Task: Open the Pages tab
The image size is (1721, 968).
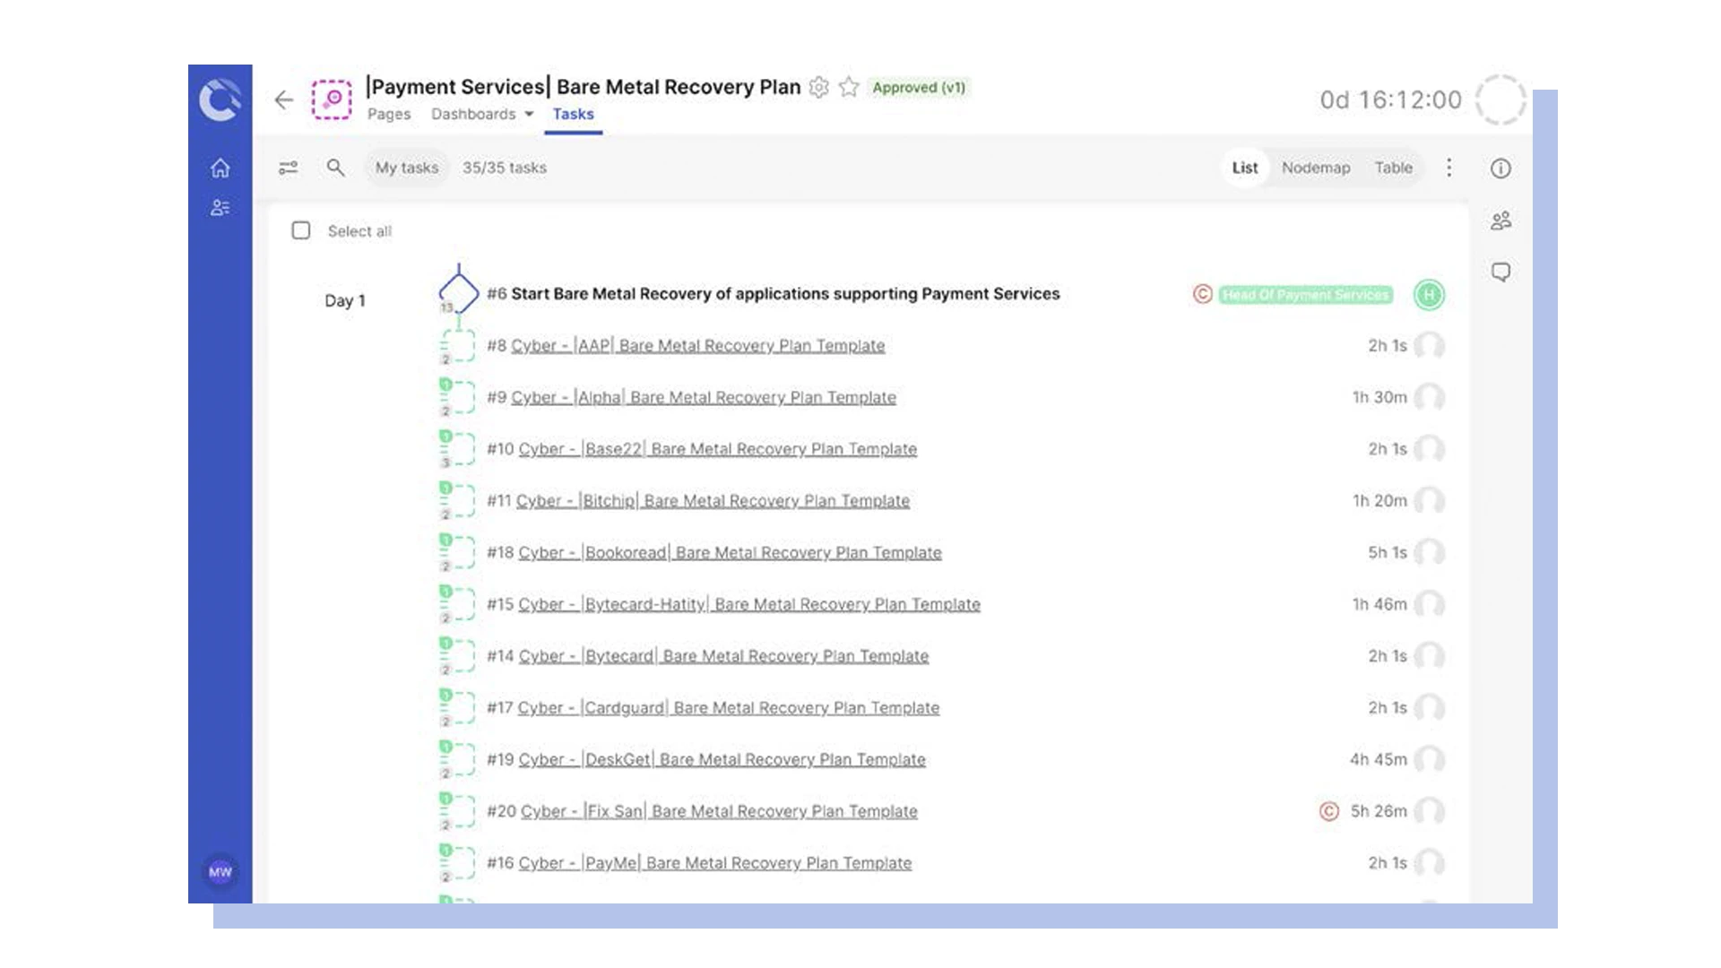Action: point(389,114)
